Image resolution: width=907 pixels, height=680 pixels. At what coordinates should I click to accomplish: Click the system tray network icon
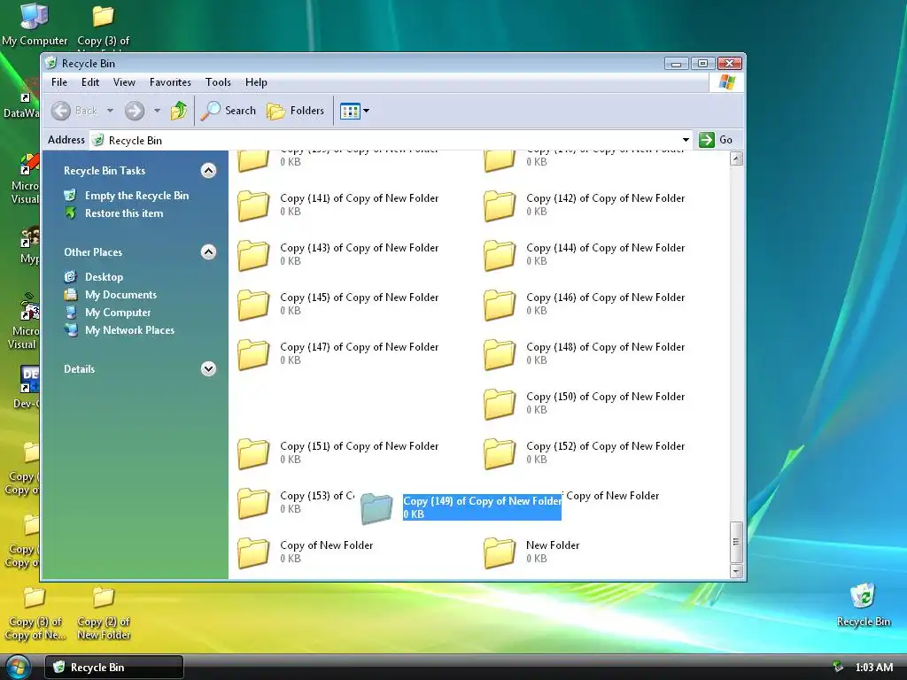point(838,668)
